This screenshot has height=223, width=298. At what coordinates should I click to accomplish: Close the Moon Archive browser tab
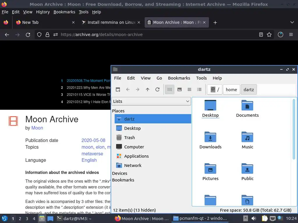coord(204,22)
